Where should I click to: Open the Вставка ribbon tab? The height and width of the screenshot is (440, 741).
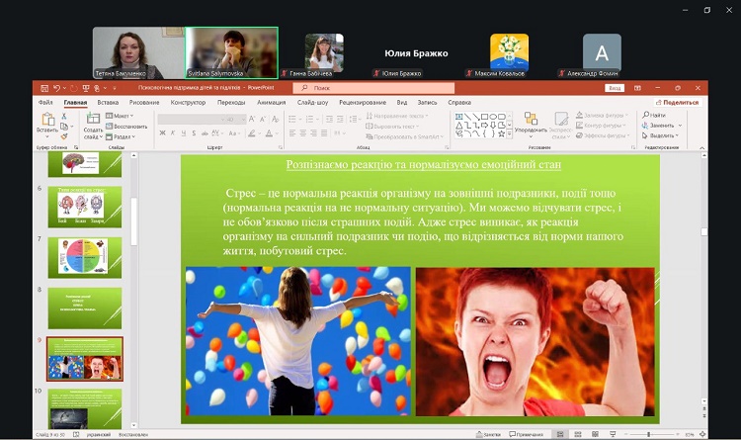pyautogui.click(x=108, y=102)
